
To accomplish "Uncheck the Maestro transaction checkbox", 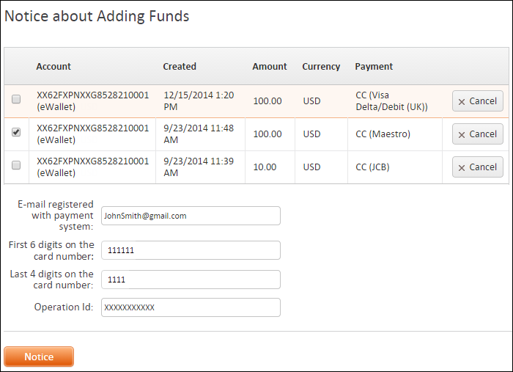I will click(16, 132).
